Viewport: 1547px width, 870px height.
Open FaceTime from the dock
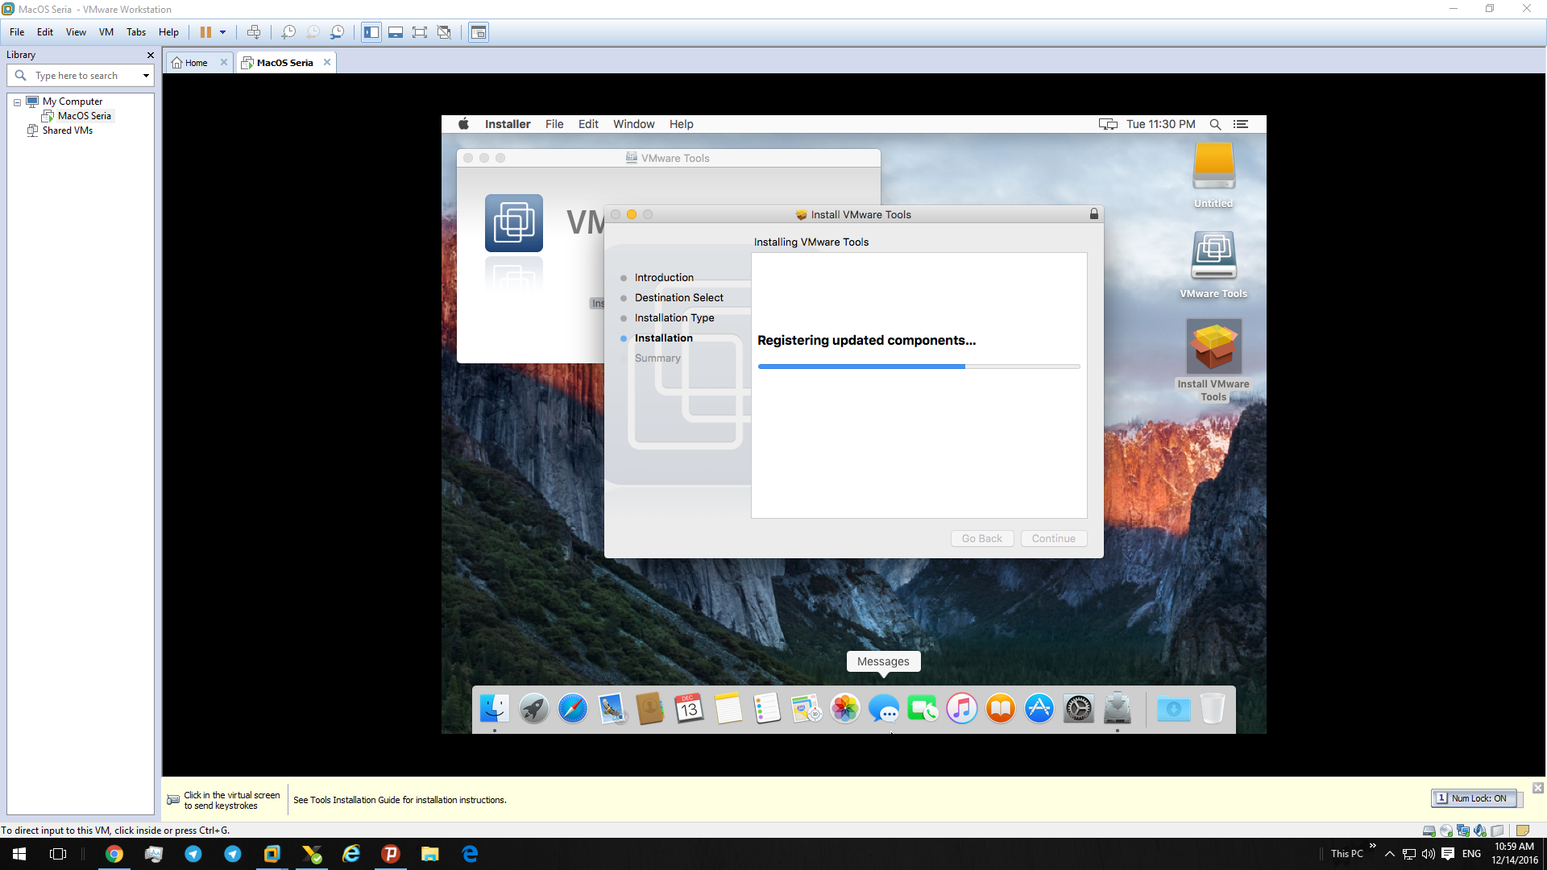coord(923,709)
